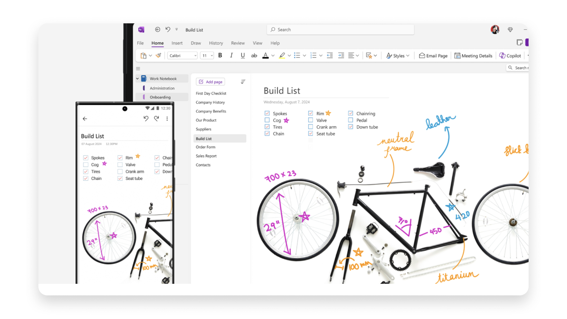Select the Format Painter brush
The image size is (567, 319).
[159, 56]
